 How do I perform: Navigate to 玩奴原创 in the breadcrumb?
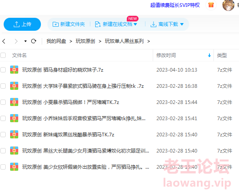[x=85, y=41]
